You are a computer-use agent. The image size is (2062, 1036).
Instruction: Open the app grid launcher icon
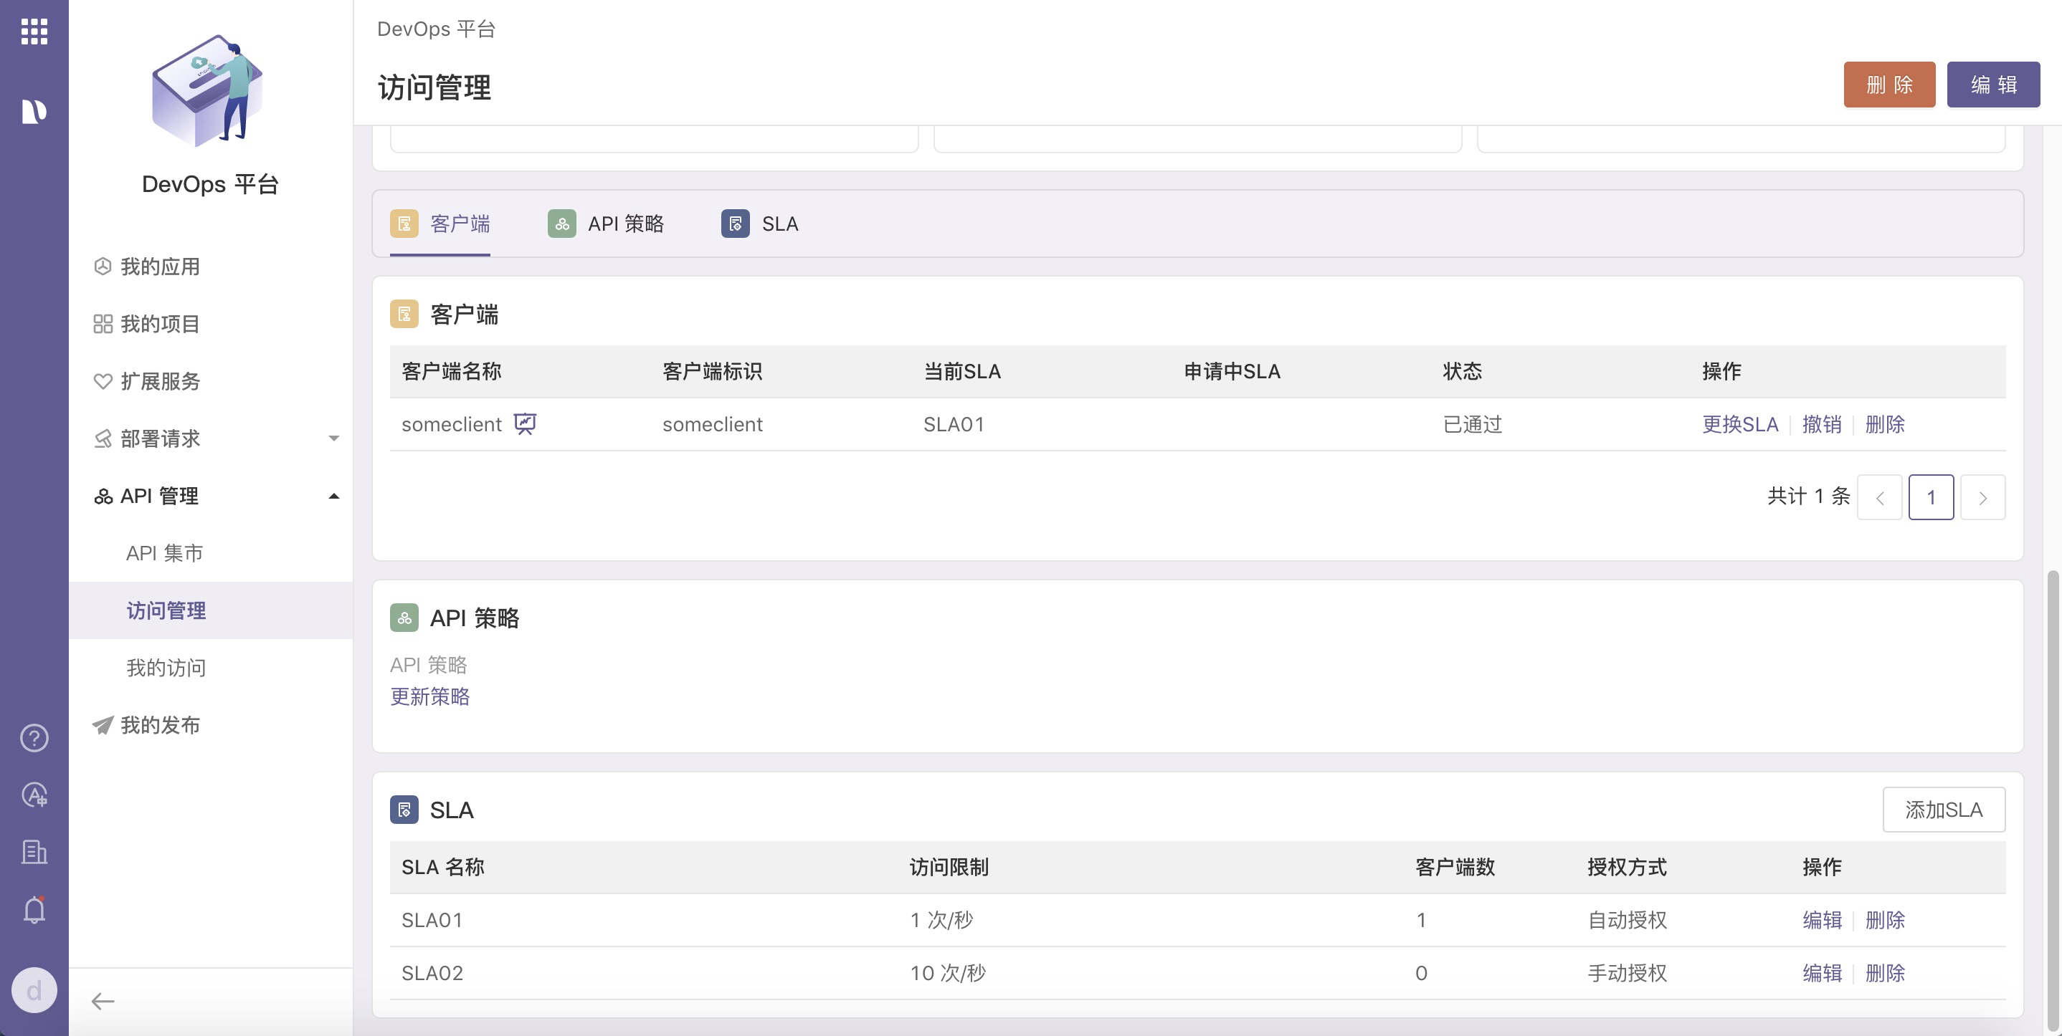34,32
